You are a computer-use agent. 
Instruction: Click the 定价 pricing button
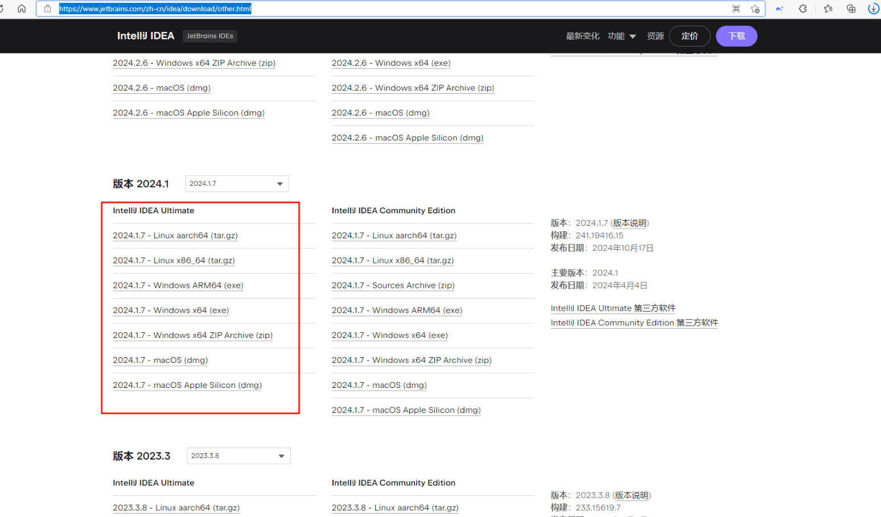pos(690,36)
